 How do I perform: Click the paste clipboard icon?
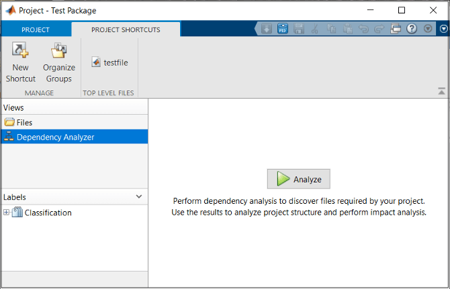coord(347,29)
